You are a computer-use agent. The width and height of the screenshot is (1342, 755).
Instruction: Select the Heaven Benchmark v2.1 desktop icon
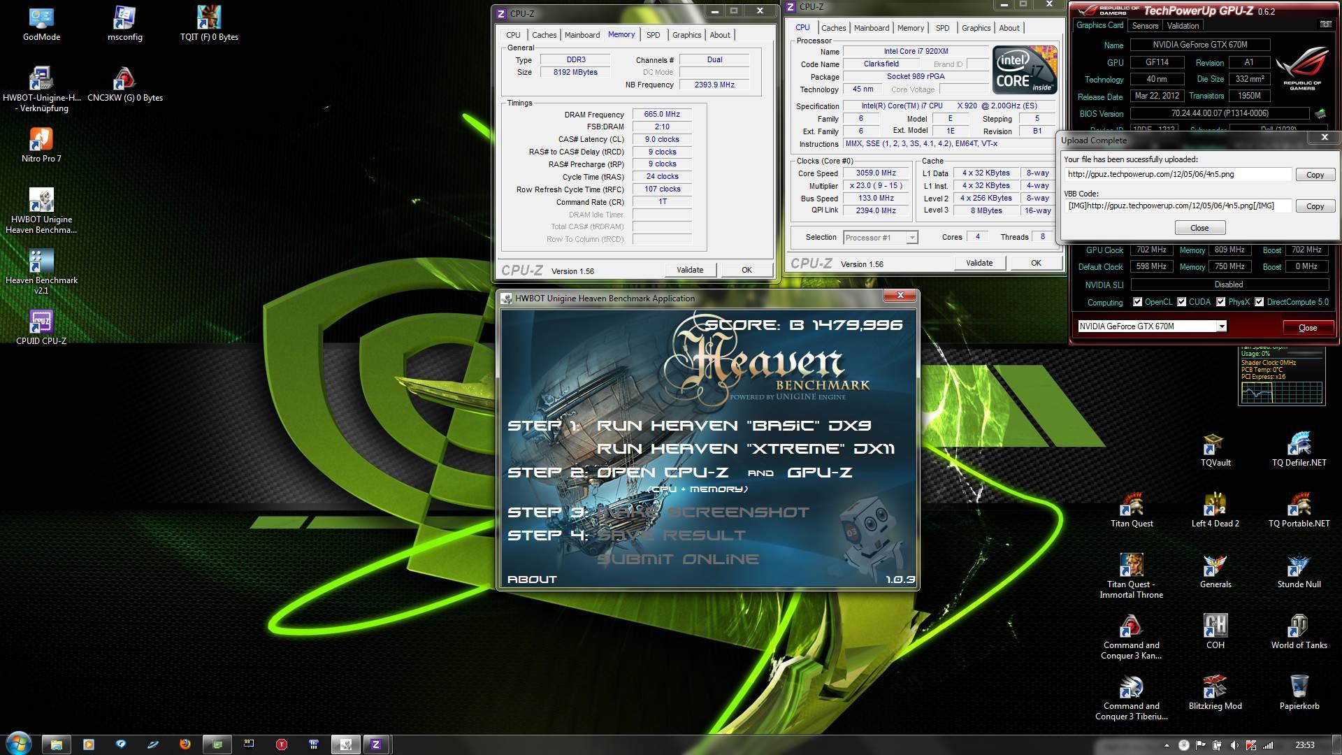[41, 272]
